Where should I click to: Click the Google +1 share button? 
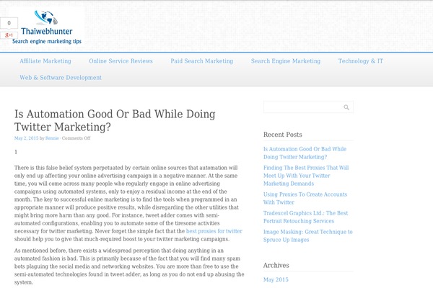coord(9,35)
